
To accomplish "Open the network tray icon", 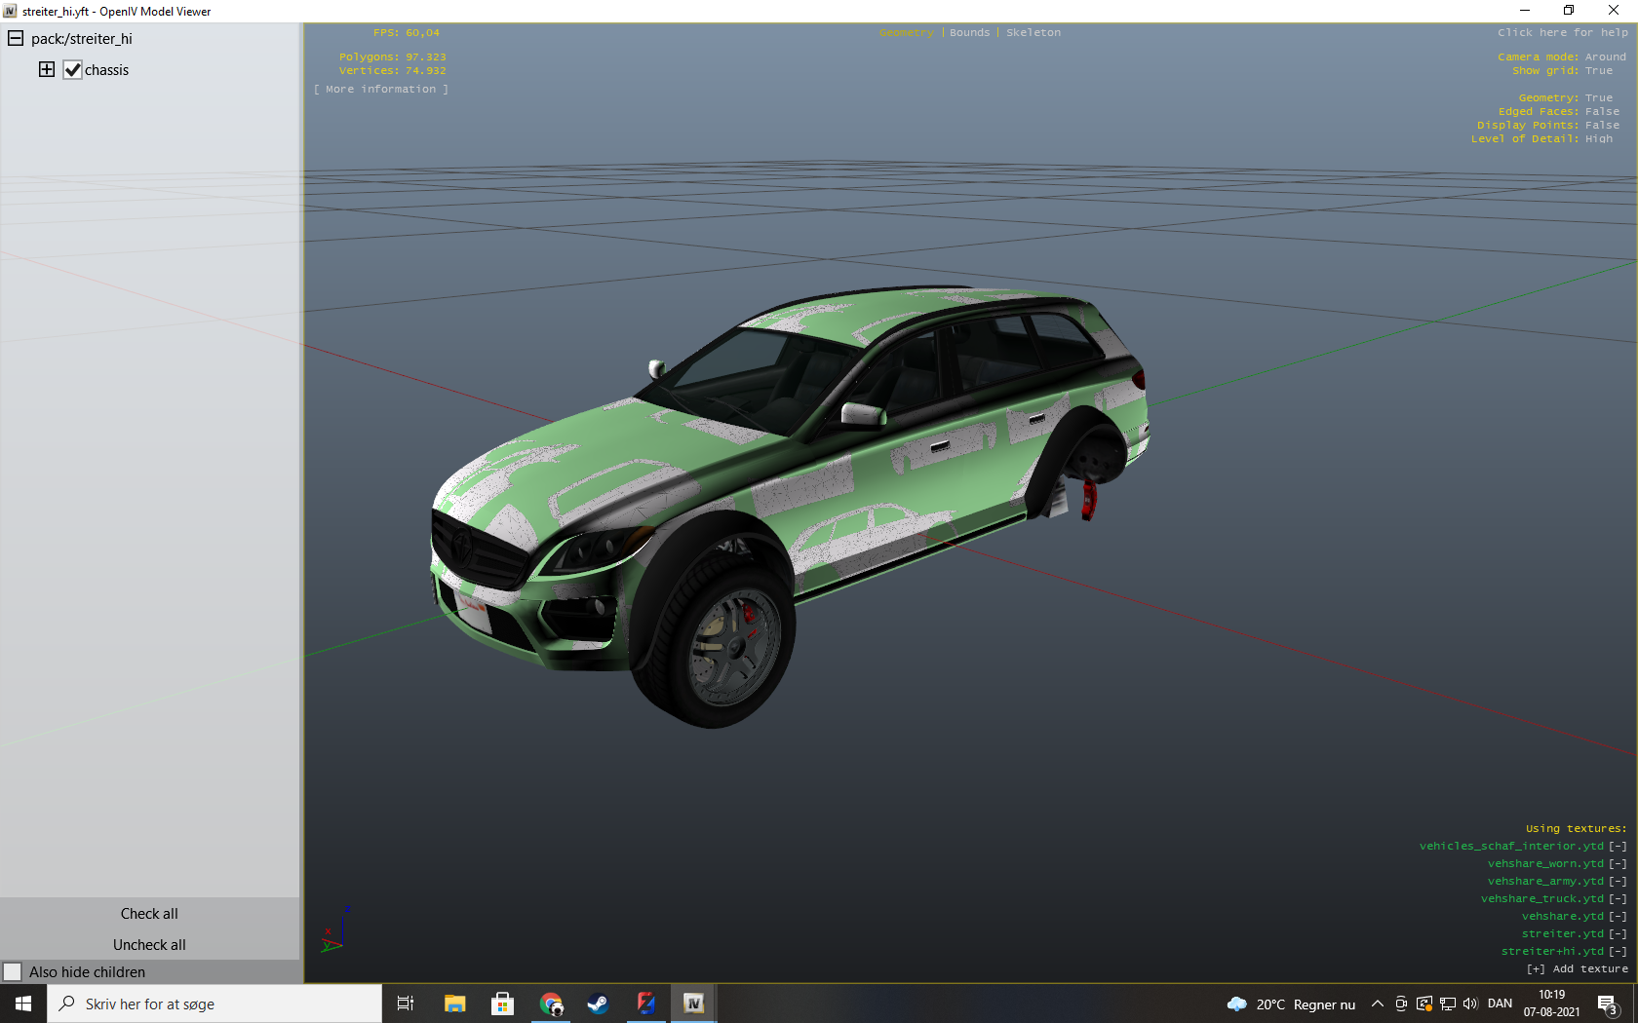I will click(1448, 1004).
